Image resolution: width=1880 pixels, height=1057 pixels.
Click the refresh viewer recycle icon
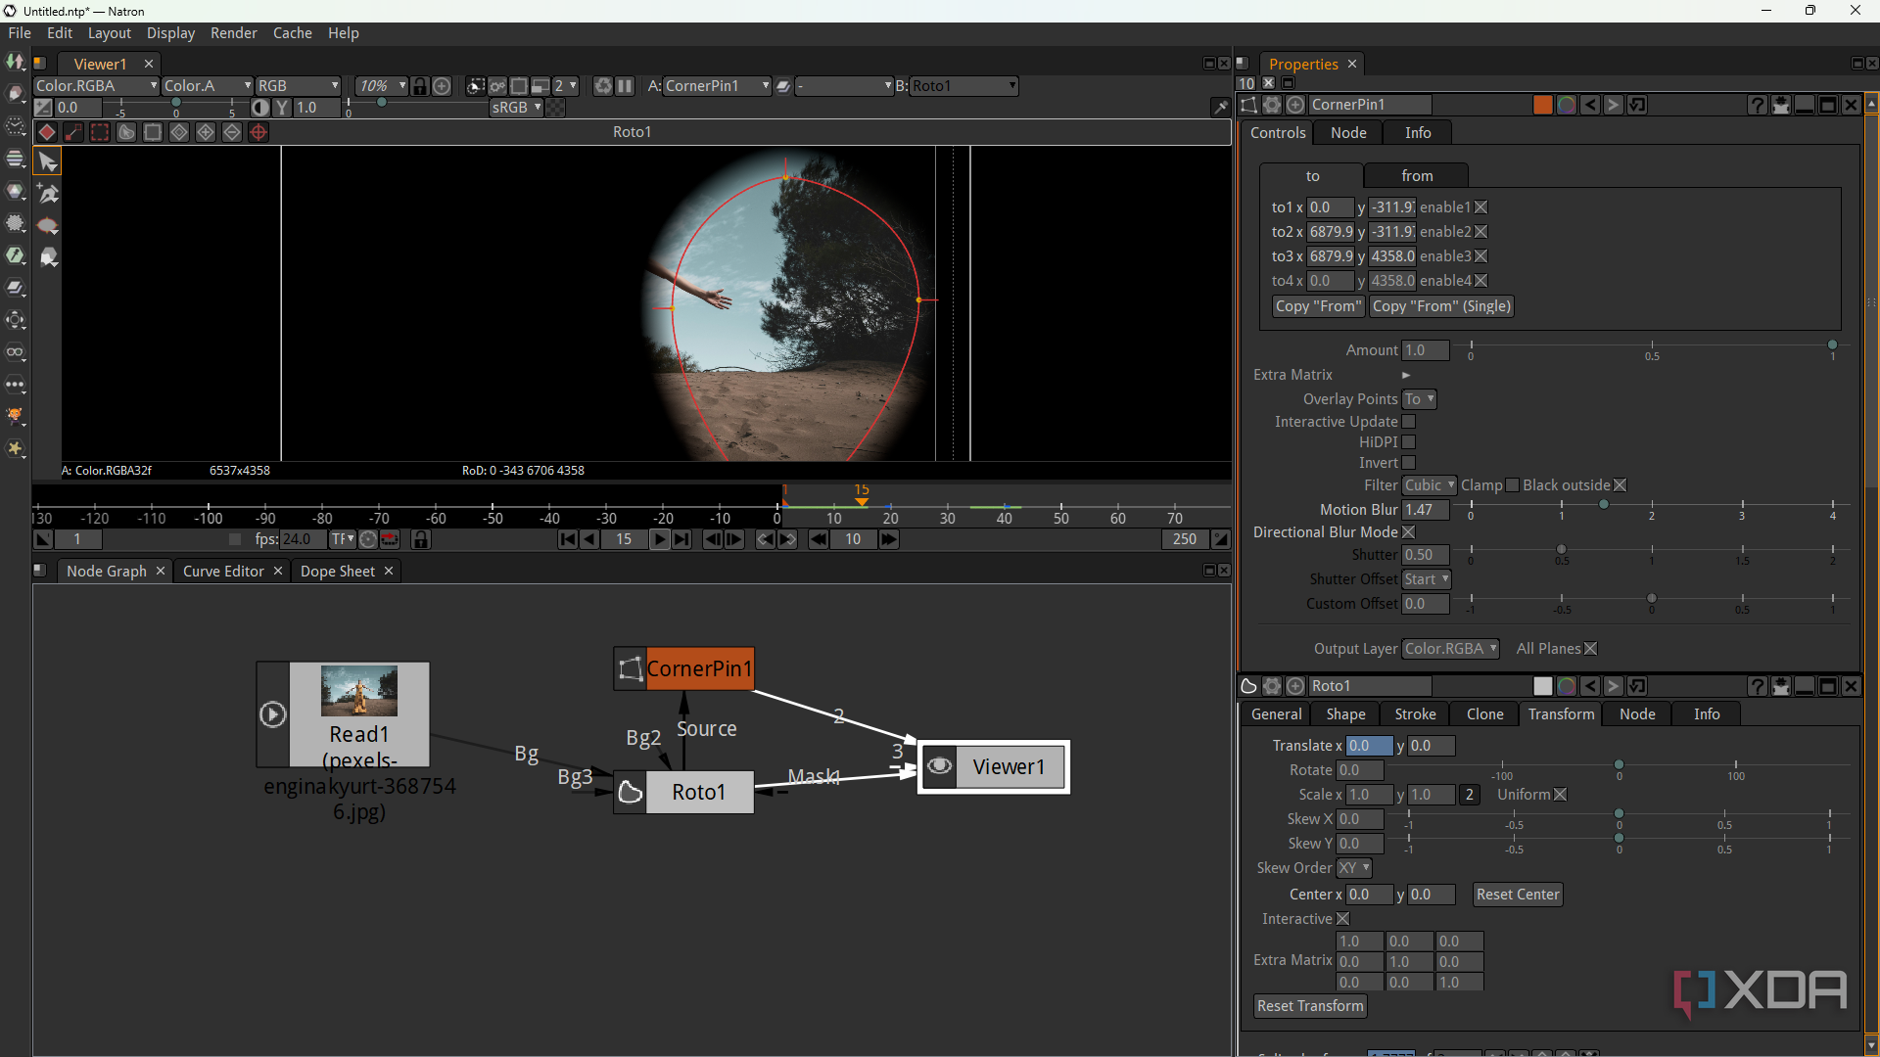click(603, 86)
